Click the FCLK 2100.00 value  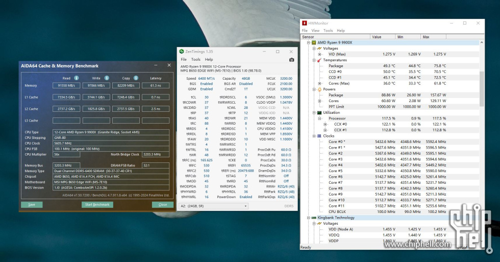(286, 84)
